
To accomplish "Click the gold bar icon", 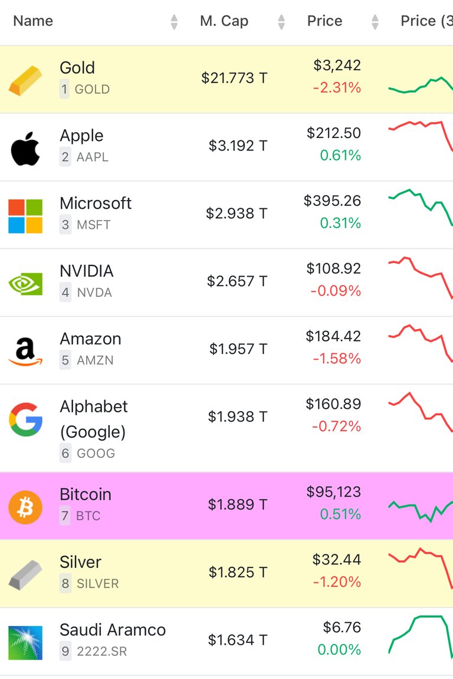I will tap(25, 80).
